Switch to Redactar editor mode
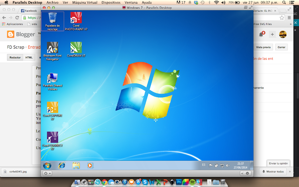The image size is (299, 187). coord(15,58)
